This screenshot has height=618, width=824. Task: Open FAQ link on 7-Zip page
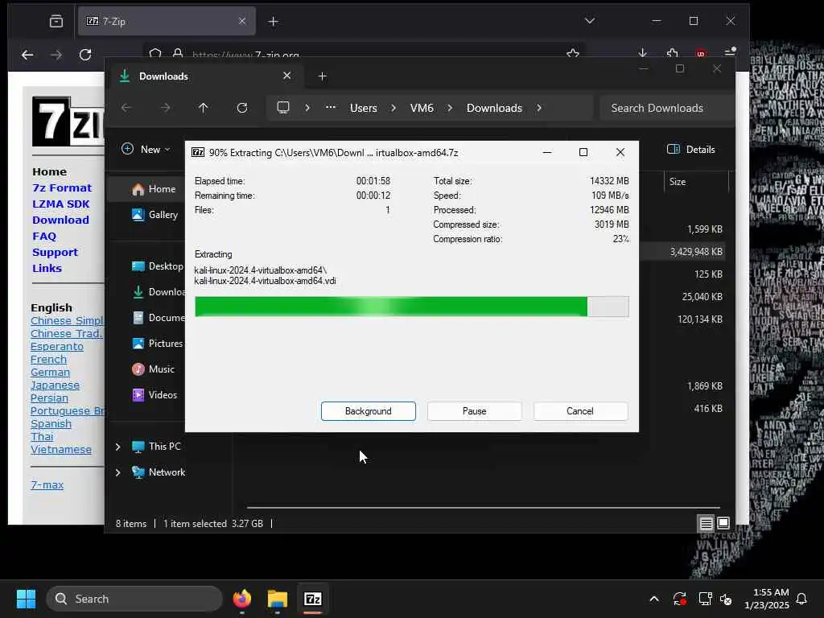pyautogui.click(x=44, y=236)
